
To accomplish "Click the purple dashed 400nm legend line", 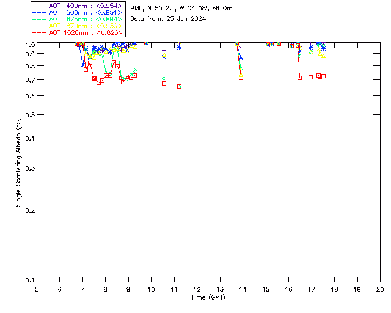I will 39,6.
